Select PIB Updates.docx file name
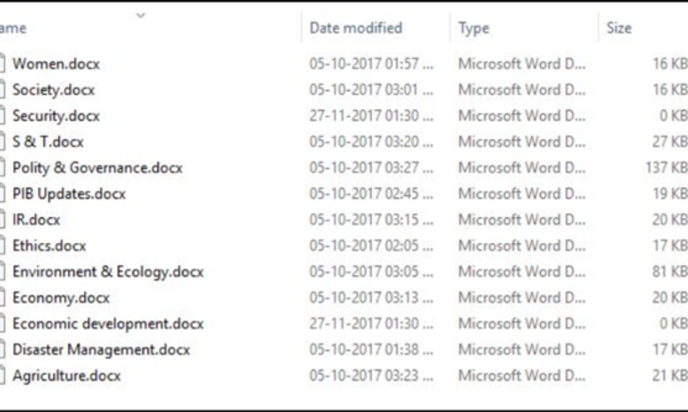688x412 pixels. point(69,194)
